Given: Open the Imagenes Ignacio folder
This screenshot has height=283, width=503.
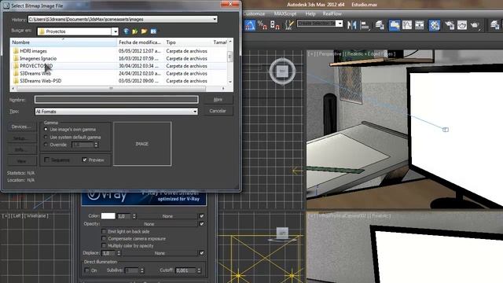Looking at the screenshot, I should (x=38, y=58).
